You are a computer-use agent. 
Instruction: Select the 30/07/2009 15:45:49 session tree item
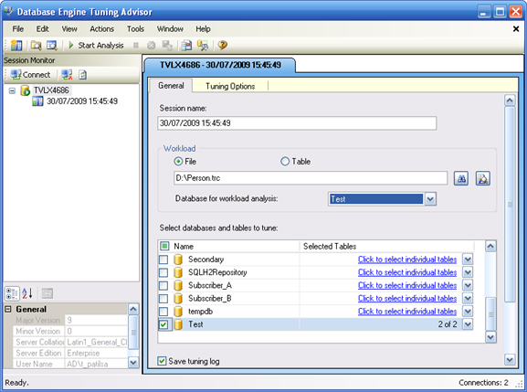82,101
